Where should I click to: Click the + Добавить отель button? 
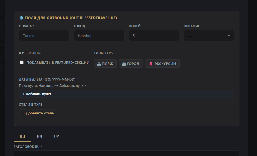point(38,113)
